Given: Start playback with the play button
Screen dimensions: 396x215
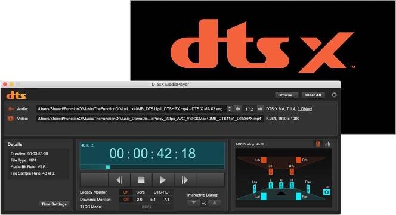Looking at the screenshot, I should [x=163, y=180].
